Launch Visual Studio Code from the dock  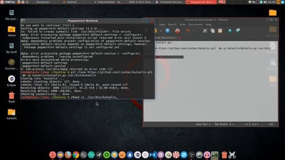153,155
